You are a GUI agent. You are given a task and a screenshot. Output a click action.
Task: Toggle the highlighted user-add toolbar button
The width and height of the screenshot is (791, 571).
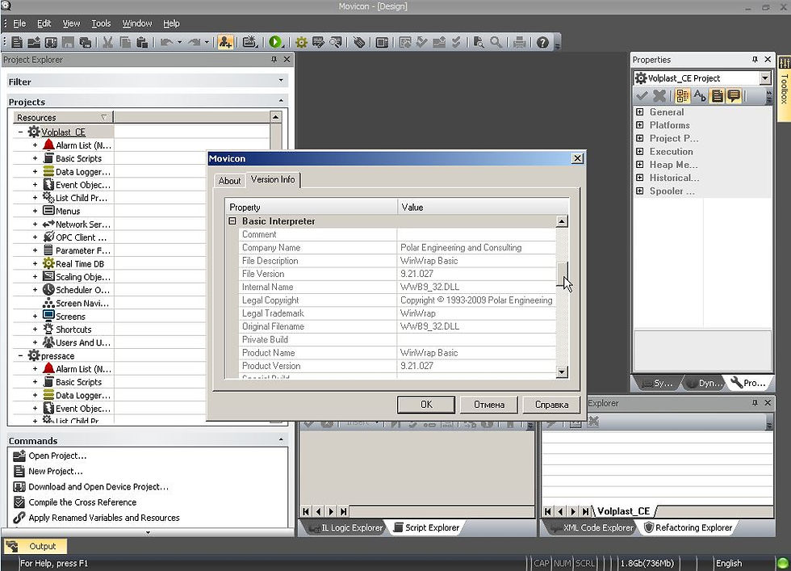225,43
